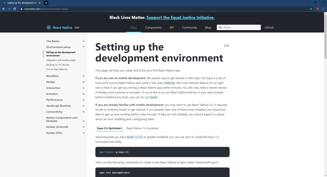Open the Blog nav item
Screen dimensions: 327x177
tap(208, 27)
